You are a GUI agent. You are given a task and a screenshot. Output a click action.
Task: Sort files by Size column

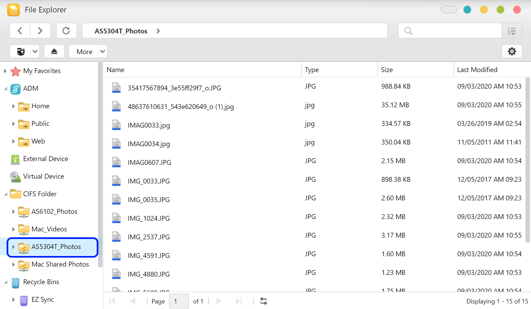point(387,70)
